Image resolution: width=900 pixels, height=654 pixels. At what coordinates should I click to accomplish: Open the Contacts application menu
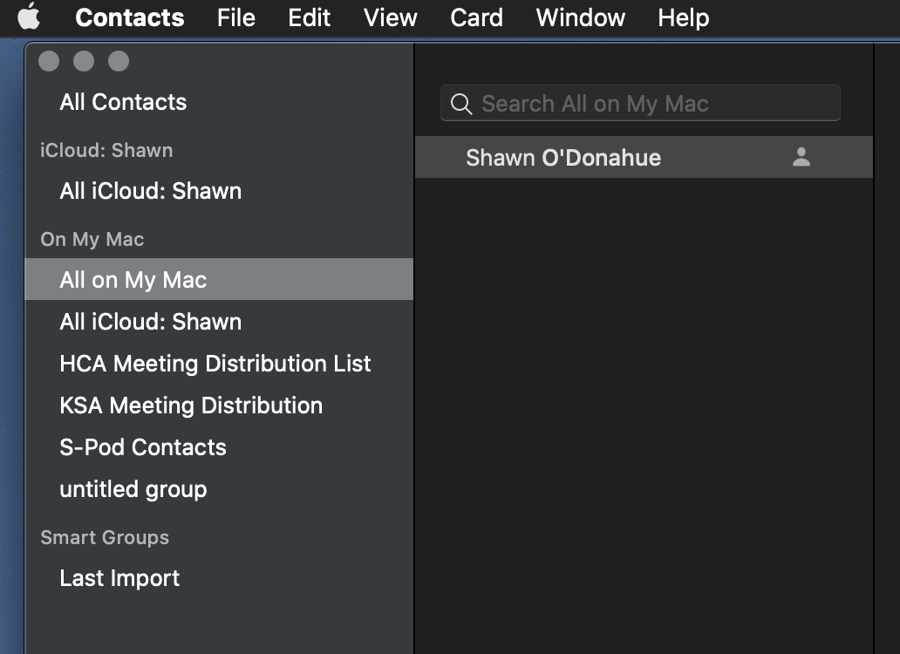point(129,17)
